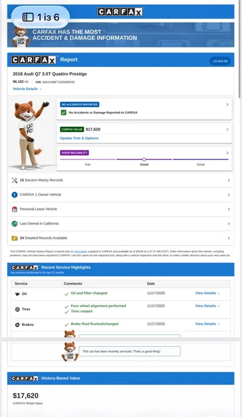
Task: Expand the No Accidents Reported chevron
Action: coord(228,104)
